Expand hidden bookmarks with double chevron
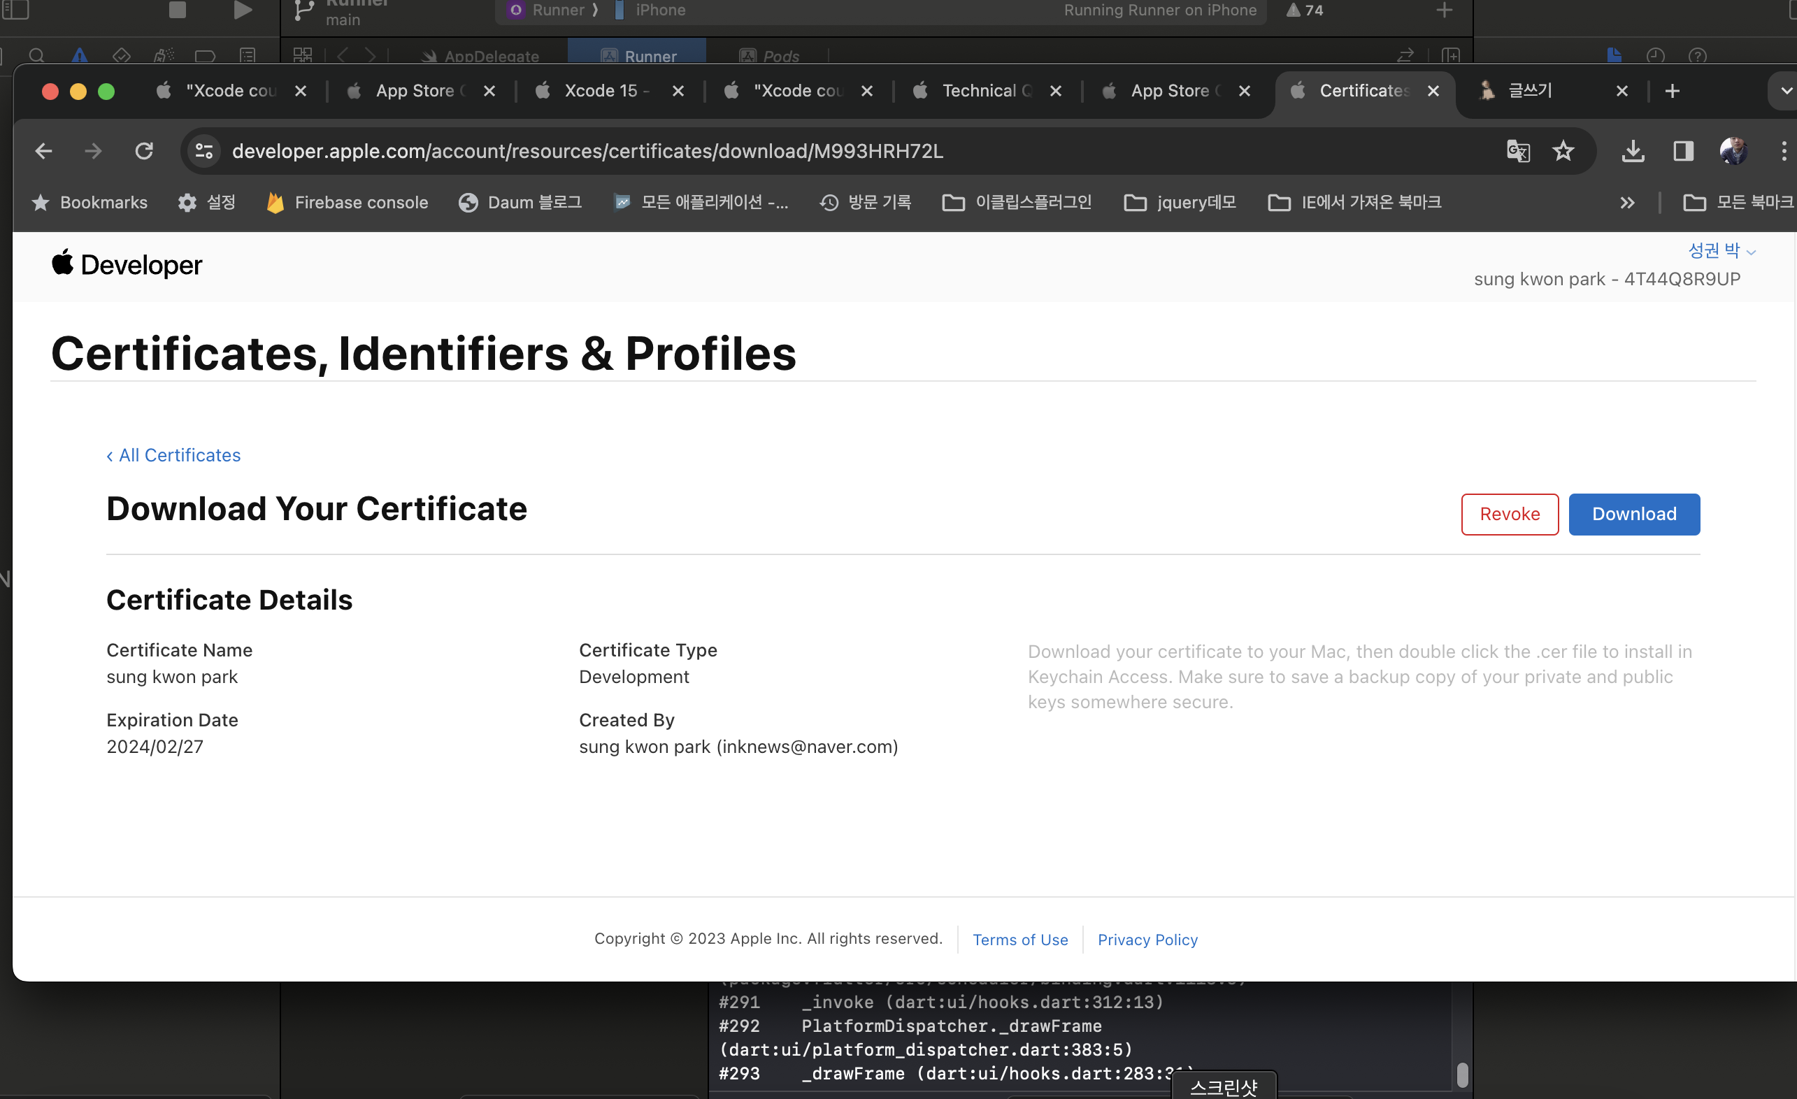The height and width of the screenshot is (1099, 1797). tap(1626, 203)
